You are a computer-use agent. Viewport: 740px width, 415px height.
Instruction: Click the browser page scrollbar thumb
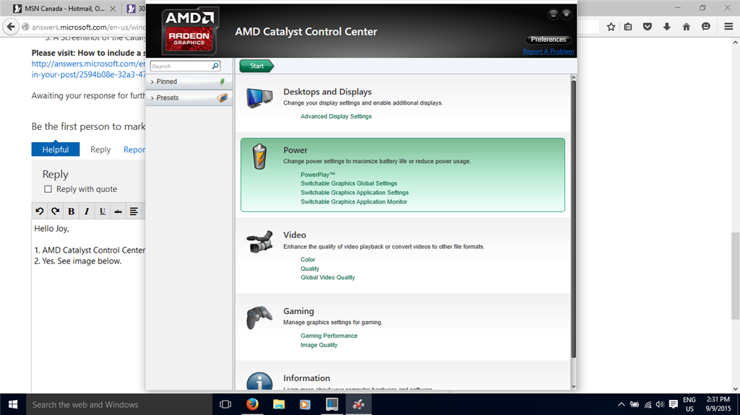tap(735, 276)
